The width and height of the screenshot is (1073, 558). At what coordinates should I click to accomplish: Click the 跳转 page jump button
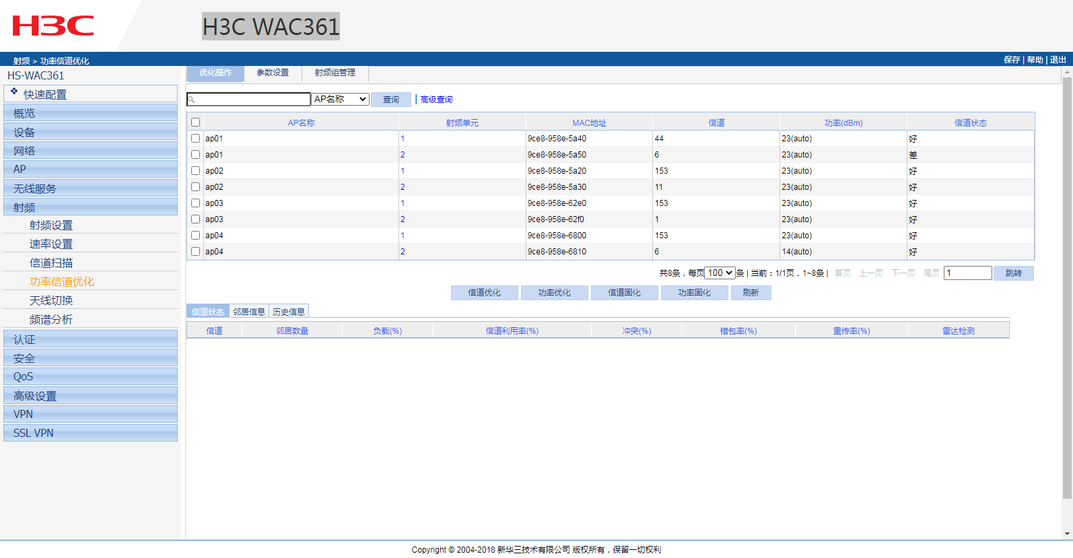(x=1014, y=273)
